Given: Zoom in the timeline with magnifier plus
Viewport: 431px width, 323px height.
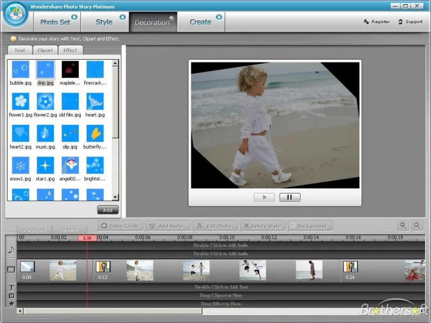Looking at the screenshot, I should (416, 226).
